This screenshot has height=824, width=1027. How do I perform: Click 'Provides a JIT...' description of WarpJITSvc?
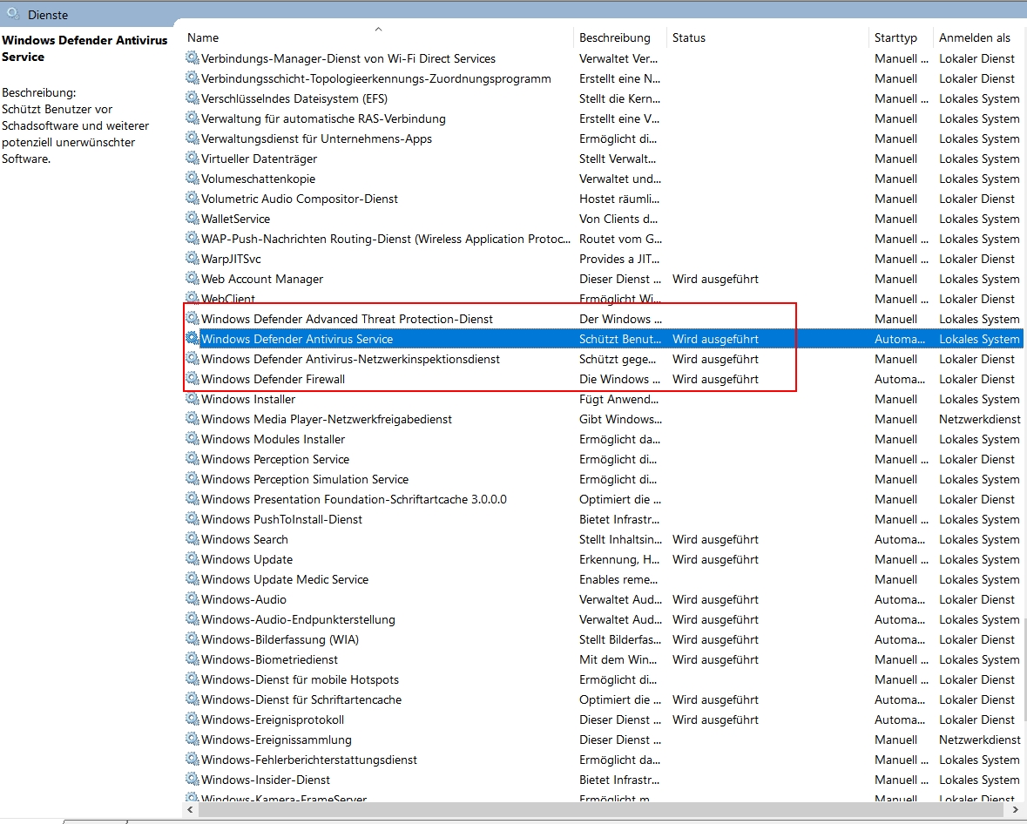[x=619, y=259]
